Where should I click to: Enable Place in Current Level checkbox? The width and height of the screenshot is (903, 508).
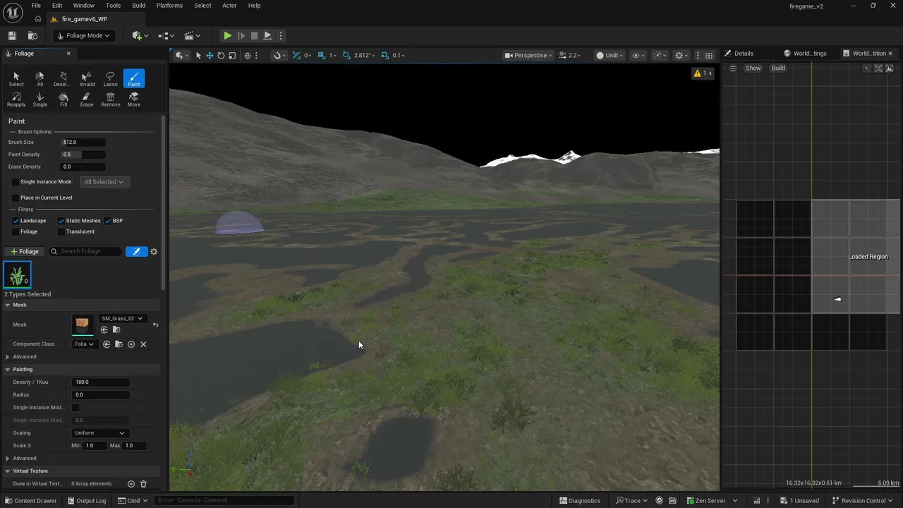pos(16,198)
